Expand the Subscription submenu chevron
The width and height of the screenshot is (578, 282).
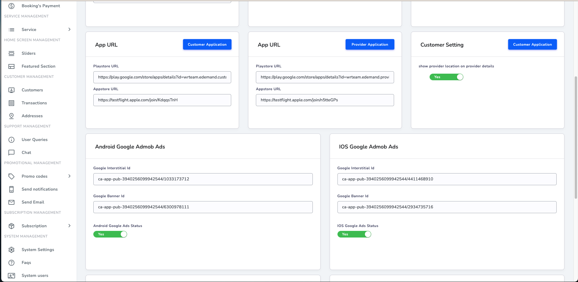[70, 226]
